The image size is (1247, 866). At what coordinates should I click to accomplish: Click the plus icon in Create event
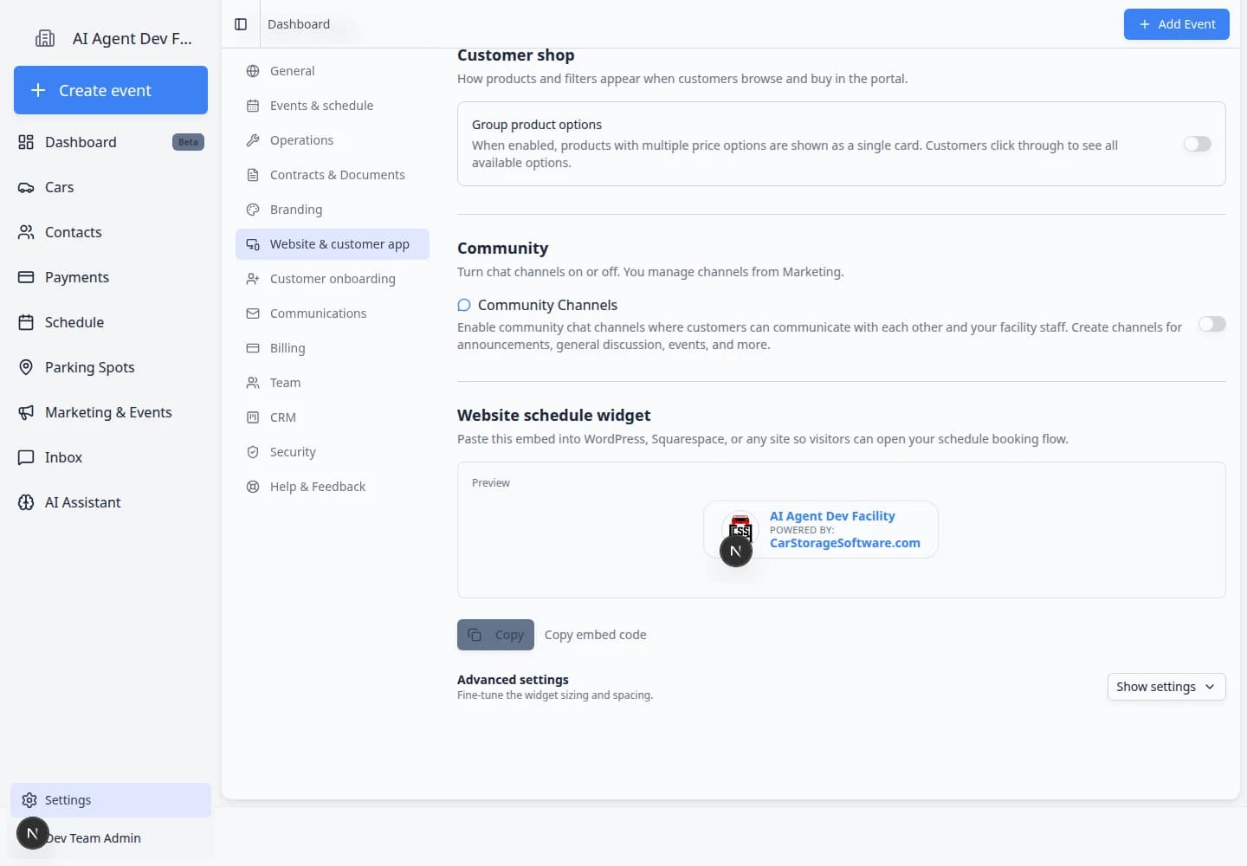click(38, 90)
